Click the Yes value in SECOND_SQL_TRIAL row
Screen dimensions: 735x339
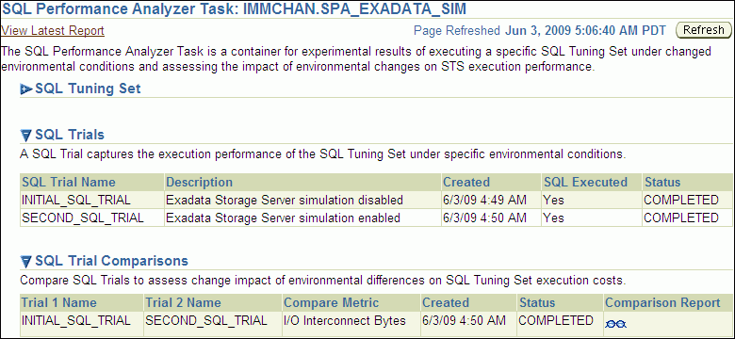coord(553,218)
